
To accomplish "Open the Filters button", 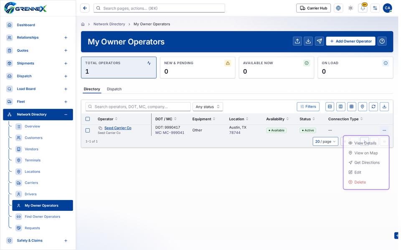I will (x=308, y=107).
